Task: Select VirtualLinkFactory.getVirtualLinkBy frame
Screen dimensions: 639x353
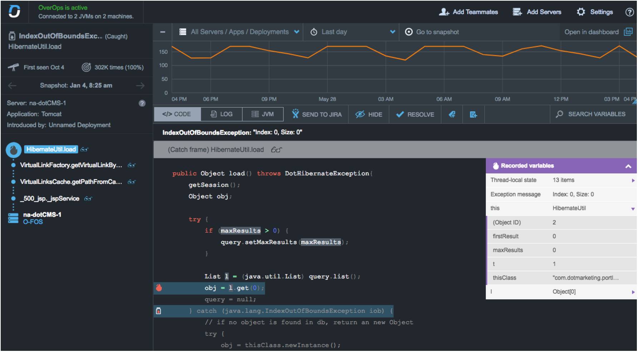Action: [71, 165]
